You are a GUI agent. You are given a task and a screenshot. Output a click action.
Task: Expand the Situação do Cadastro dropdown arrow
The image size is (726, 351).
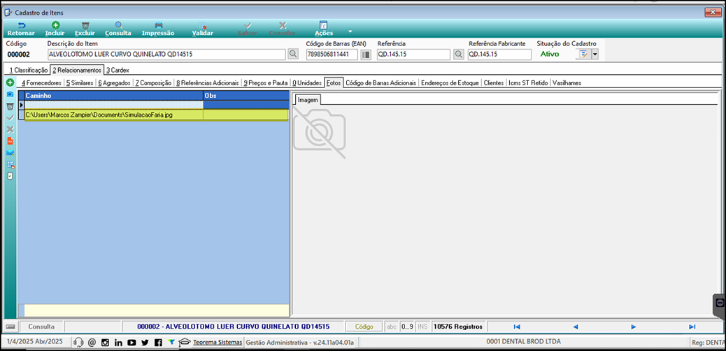tap(595, 55)
